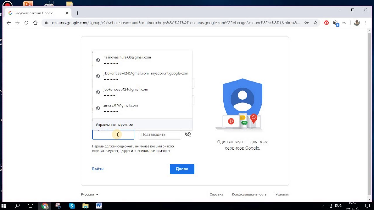Click the 'Один аккаунт – для всех сервисов Google' caption

[243, 145]
